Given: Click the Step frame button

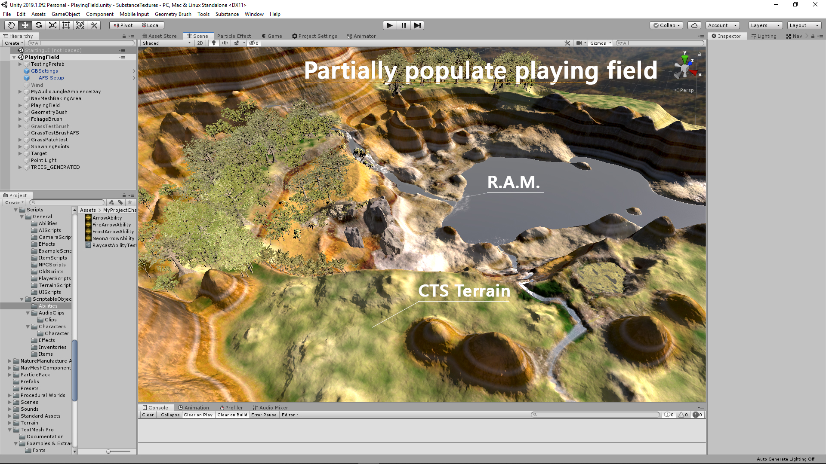Looking at the screenshot, I should click(417, 25).
